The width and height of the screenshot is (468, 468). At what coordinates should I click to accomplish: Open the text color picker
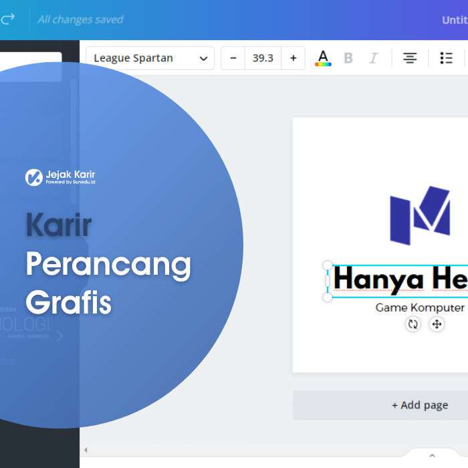pyautogui.click(x=323, y=58)
